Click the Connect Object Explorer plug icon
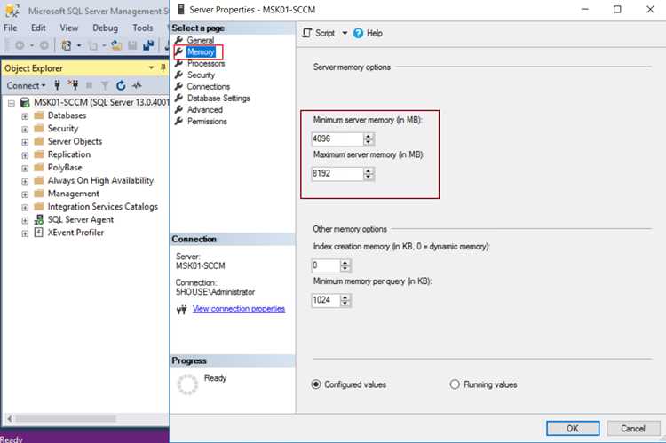Screen dimensions: 666x443 click(x=58, y=85)
